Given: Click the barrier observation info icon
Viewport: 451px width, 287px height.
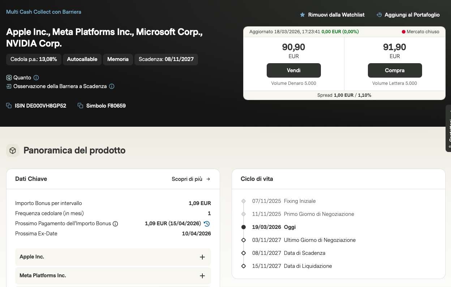Looking at the screenshot, I should [112, 86].
